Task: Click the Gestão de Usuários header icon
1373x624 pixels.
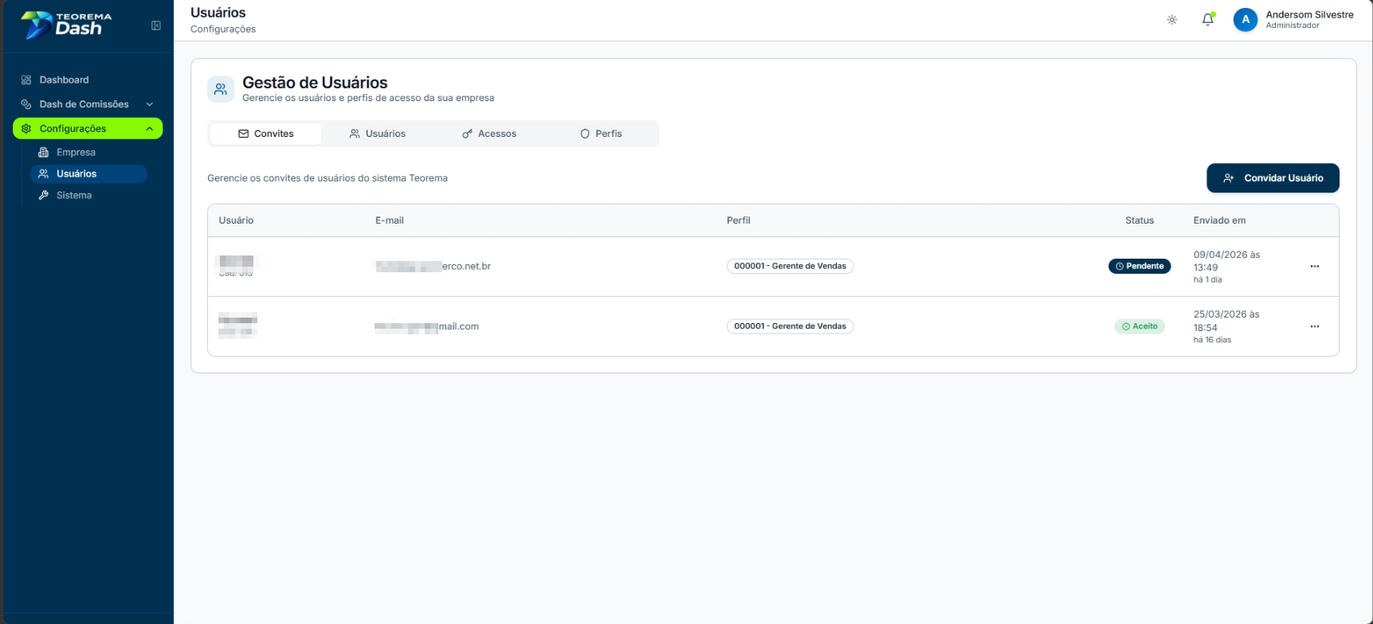Action: [x=221, y=89]
